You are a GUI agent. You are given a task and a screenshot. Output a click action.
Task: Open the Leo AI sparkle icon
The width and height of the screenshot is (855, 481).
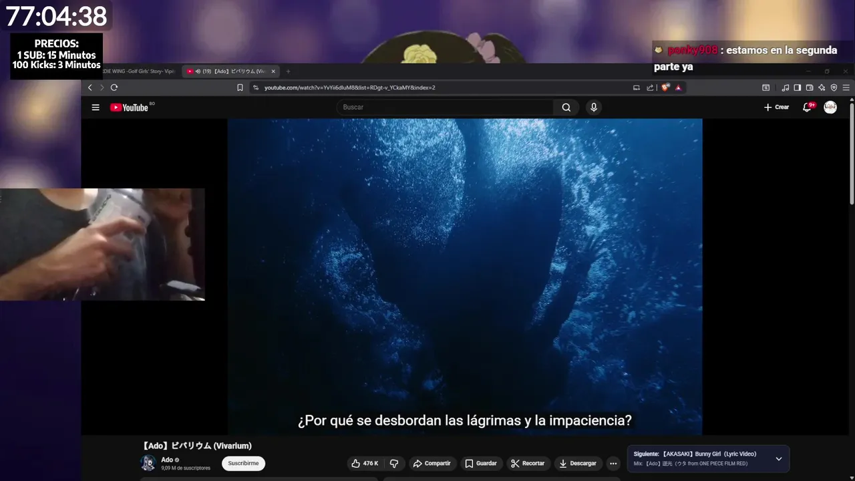822,88
